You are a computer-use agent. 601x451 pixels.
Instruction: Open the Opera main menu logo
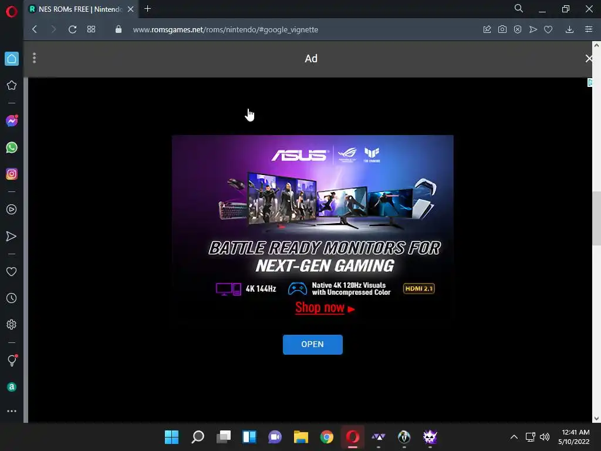tap(12, 12)
